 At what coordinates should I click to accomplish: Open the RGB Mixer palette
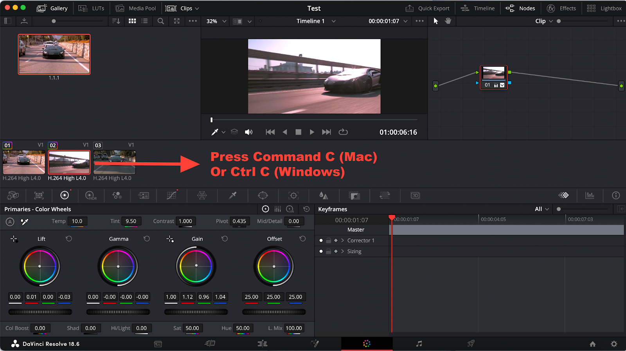click(117, 195)
